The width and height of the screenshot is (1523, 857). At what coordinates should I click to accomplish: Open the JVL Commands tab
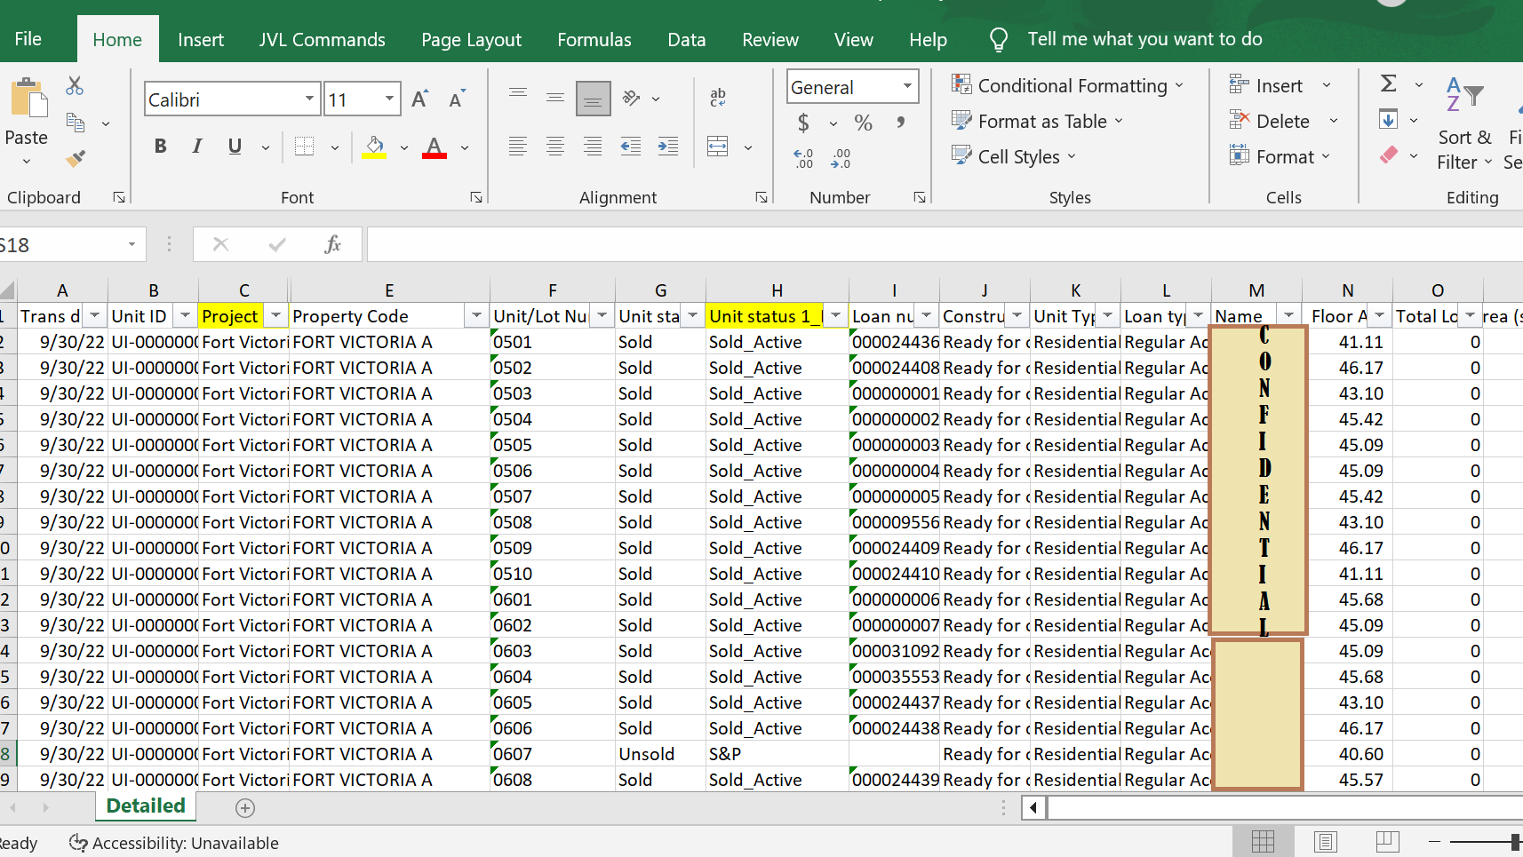click(322, 40)
